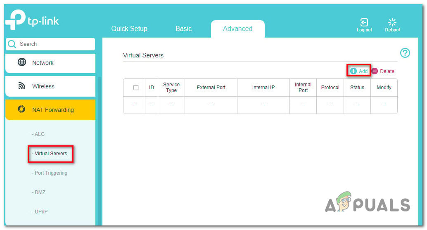Screen dimensions: 427x230
Task: Open the Virtual Servers submenu item
Action: coord(49,154)
